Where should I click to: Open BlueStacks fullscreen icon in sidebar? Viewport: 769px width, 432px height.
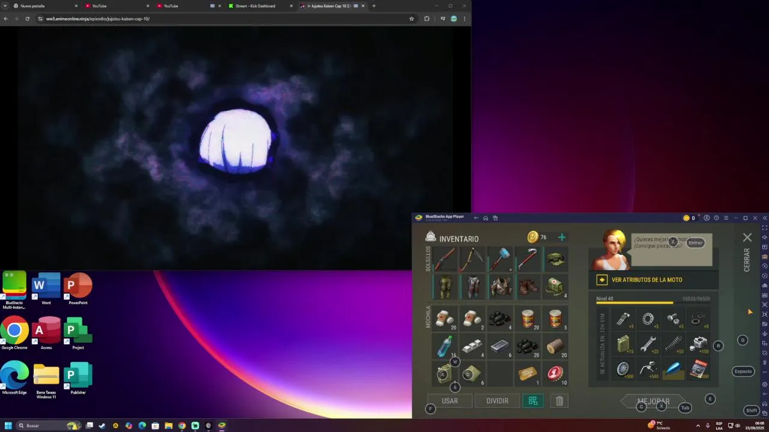tap(764, 227)
